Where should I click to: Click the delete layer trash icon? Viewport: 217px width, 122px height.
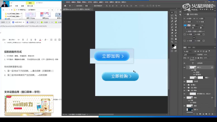click(212, 114)
